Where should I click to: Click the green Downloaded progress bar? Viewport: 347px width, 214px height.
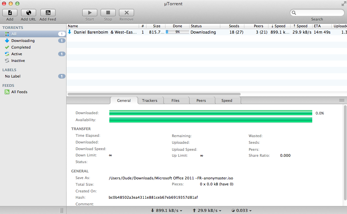point(211,113)
